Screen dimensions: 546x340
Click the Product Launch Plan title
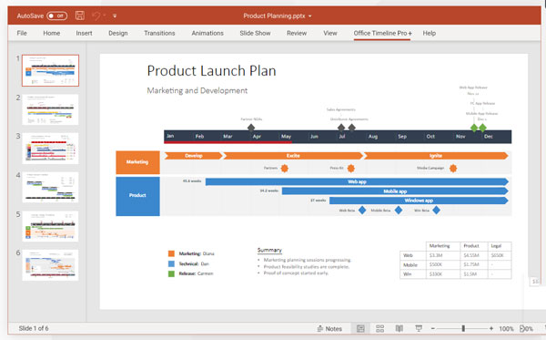point(211,71)
